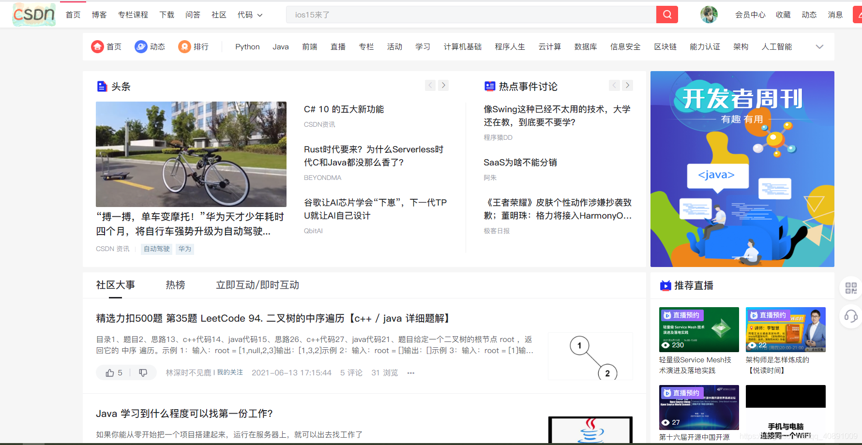Select the Java category
The image size is (862, 445).
(x=281, y=47)
